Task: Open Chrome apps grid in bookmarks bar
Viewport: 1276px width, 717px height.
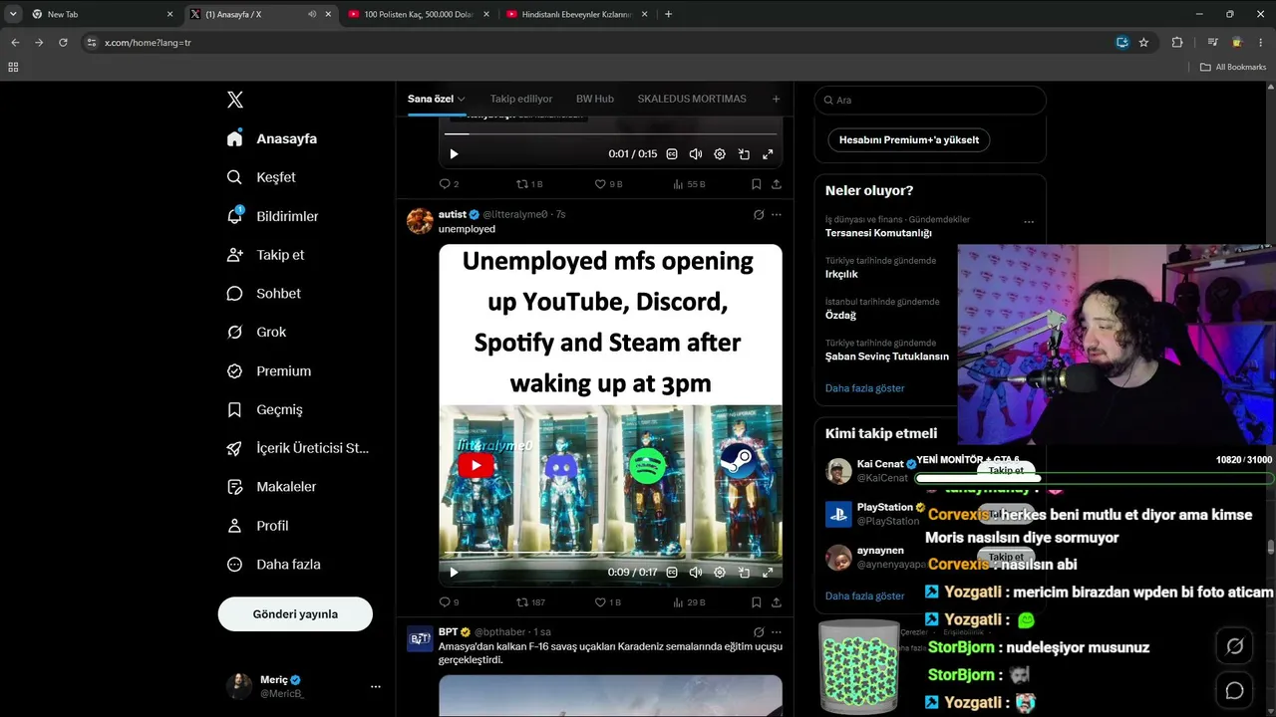Action: 13,67
